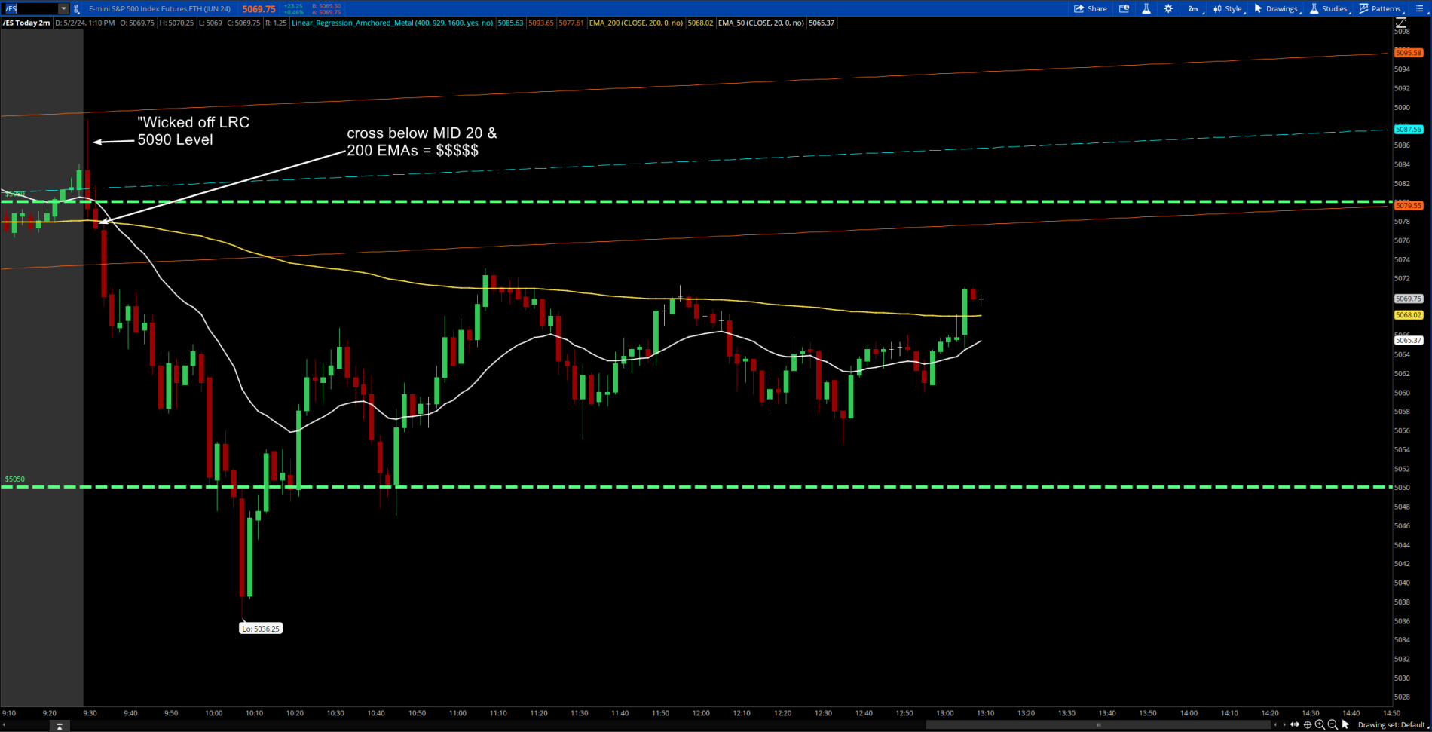Click the zoom in magnifier icon
This screenshot has width=1432, height=732.
(x=1320, y=724)
